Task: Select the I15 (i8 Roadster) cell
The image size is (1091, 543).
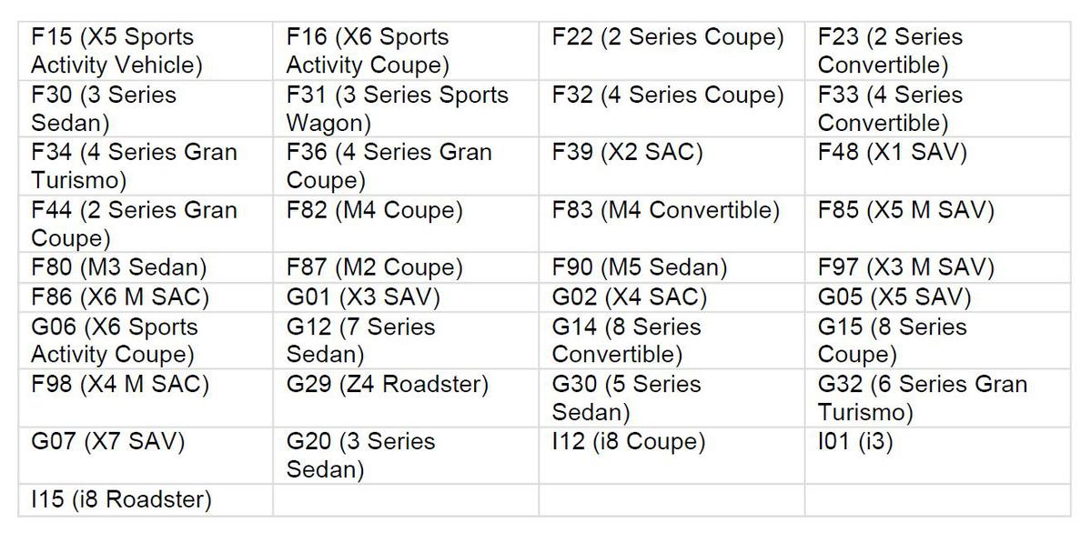Action: 121,499
